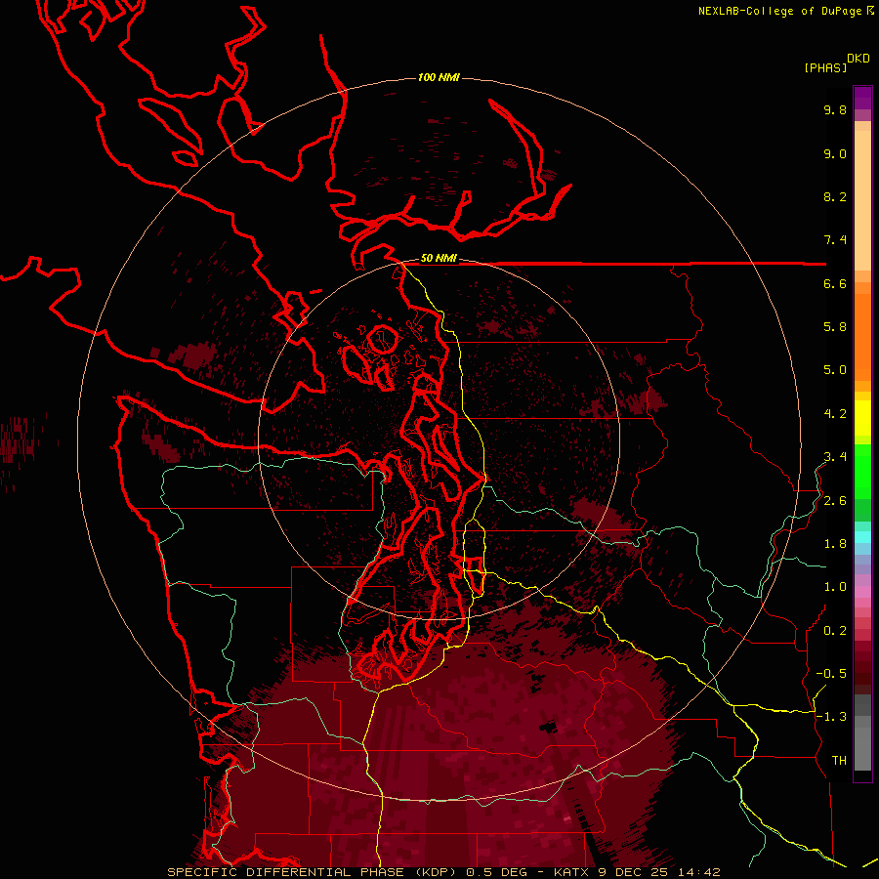Pick the bright green segment of color bar
This screenshot has height=879, width=879.
tap(862, 471)
